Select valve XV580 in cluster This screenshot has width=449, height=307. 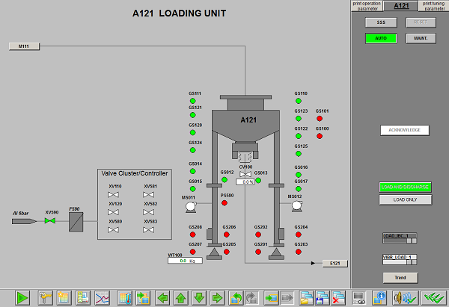[x=113, y=230]
